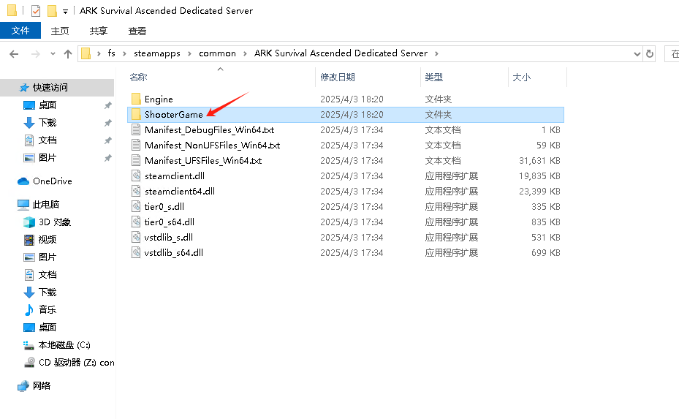679x419 pixels.
Task: Open the 查看 ribbon tab
Action: click(137, 31)
